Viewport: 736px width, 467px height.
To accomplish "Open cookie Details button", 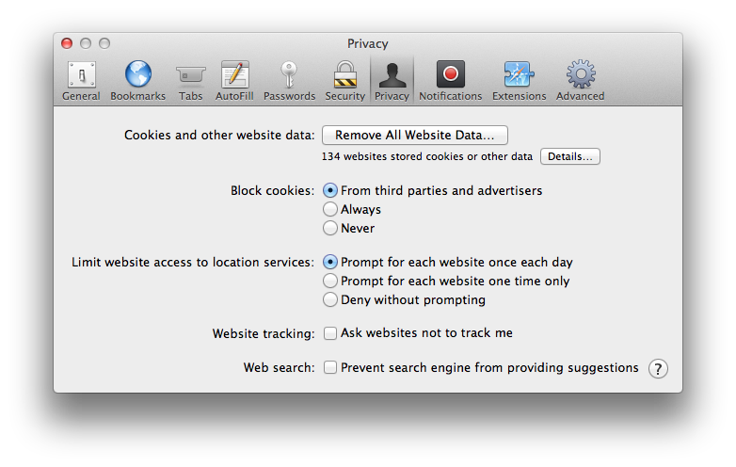I will click(x=570, y=156).
